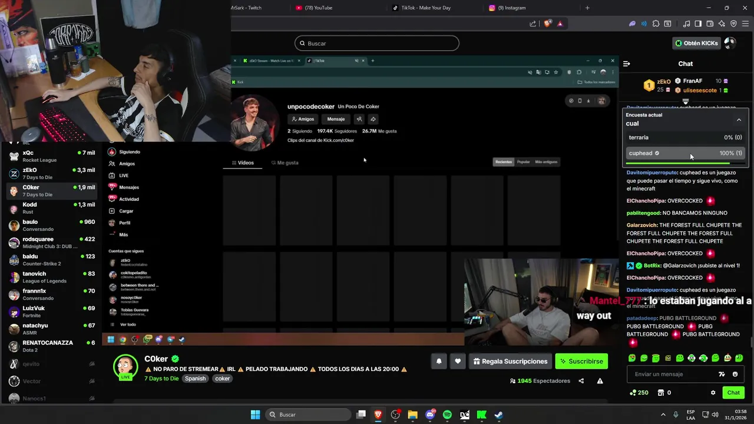Expand pinned section below the leaderboard
The width and height of the screenshot is (754, 424).
[685, 102]
